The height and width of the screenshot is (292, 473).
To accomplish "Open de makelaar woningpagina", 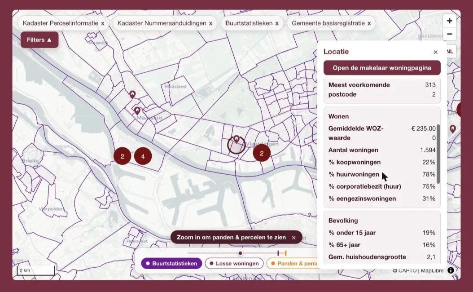I will point(382,68).
